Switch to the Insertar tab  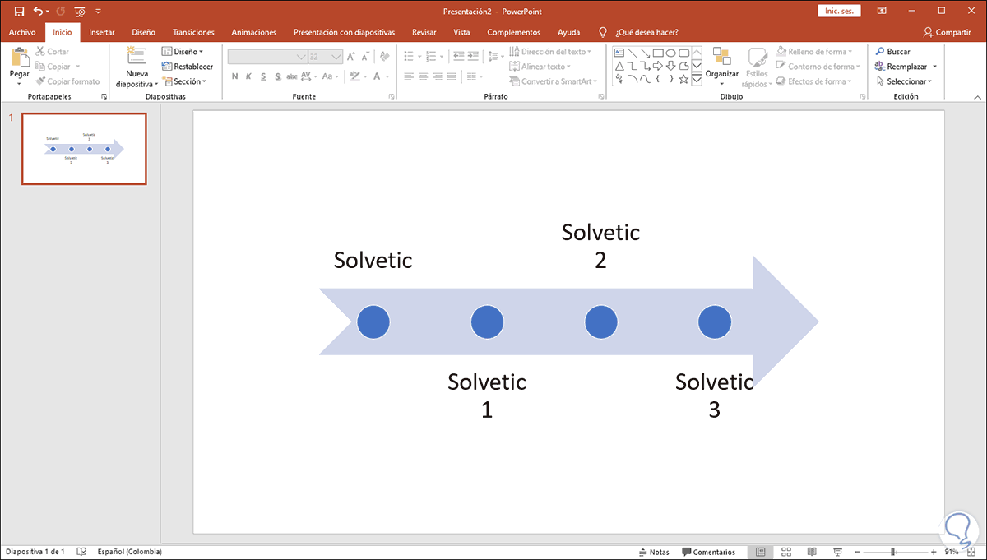[101, 32]
